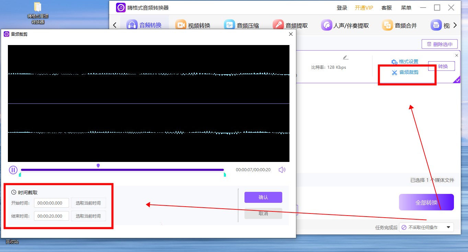Viewport: 468px width, 252px height.
Task: Open the 音频合并 tab
Action: (x=400, y=25)
